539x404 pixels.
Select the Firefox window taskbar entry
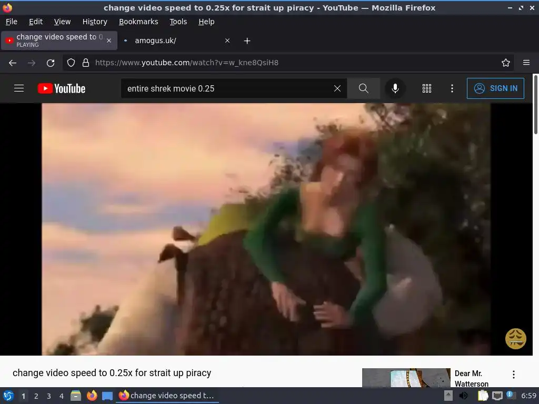coord(167,396)
